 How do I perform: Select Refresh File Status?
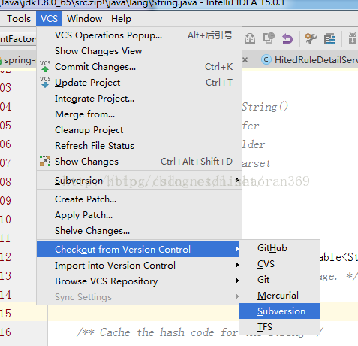click(x=139, y=146)
